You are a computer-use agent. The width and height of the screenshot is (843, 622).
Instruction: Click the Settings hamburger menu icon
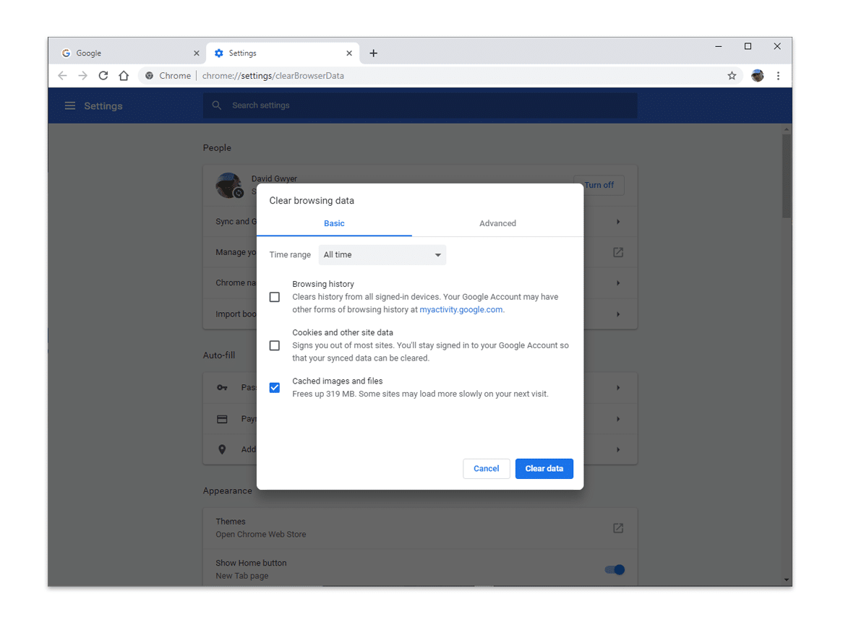[x=69, y=105]
